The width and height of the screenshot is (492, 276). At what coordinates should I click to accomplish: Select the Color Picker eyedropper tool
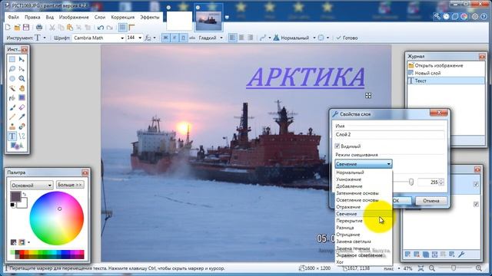pyautogui.click(x=22, y=117)
